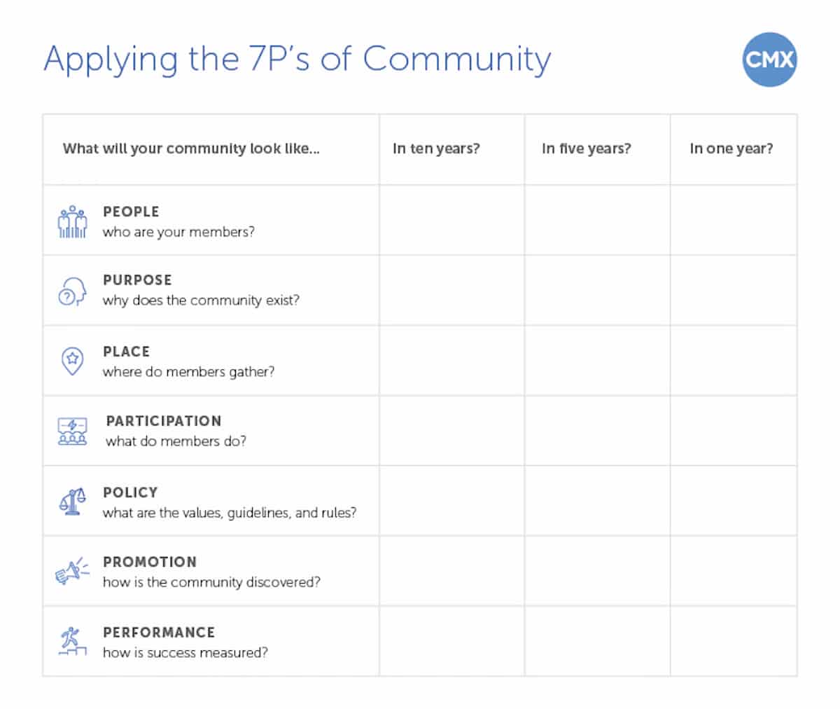This screenshot has height=709, width=840.
Task: Click the Performance runner icon
Action: click(72, 641)
